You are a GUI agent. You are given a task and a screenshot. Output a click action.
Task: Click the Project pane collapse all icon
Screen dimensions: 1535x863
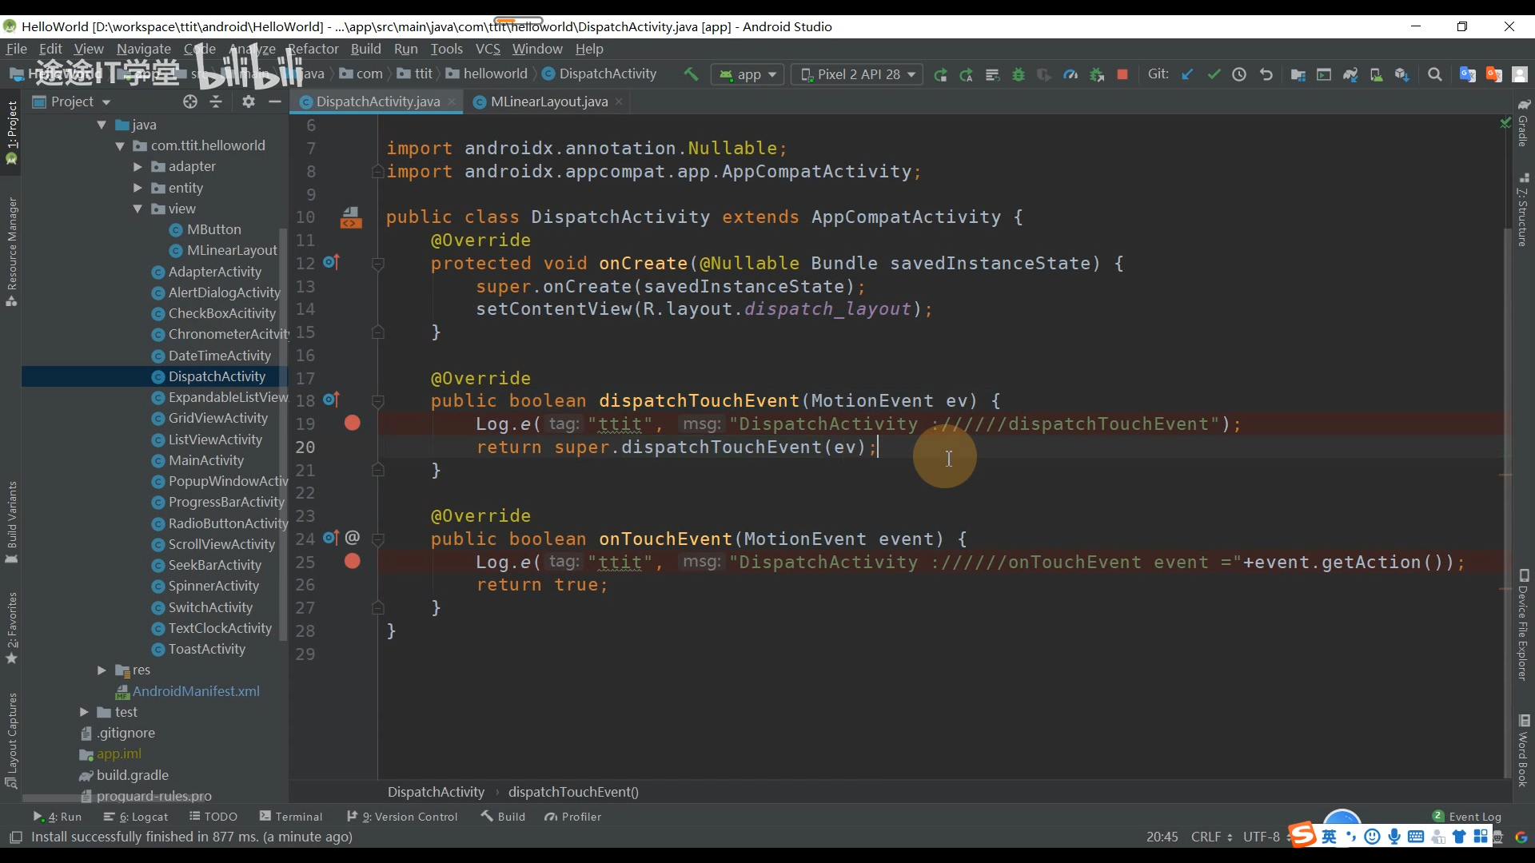216,101
